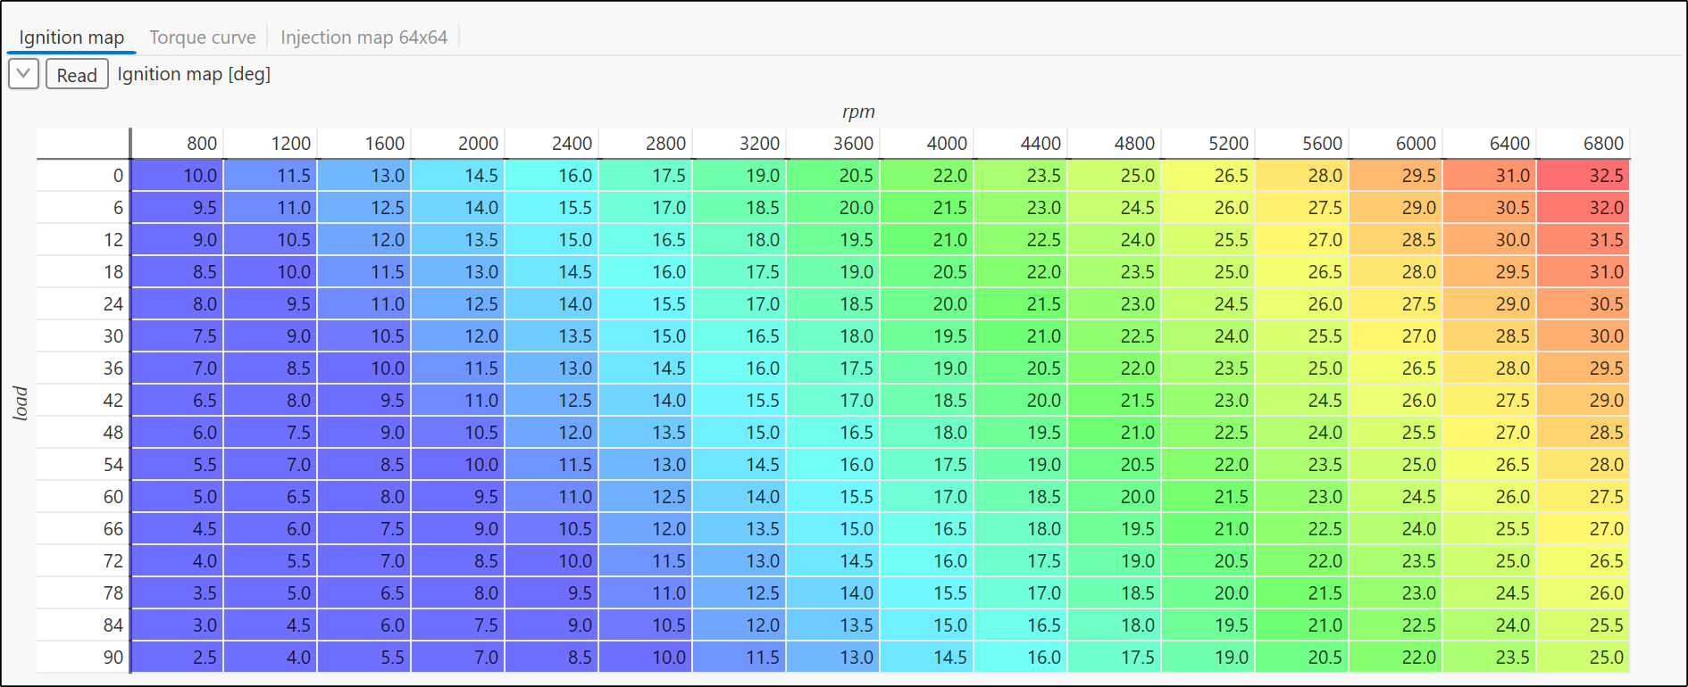Click cell 14.0 at load 24, 2400 rpm
This screenshot has height=687, width=1688.
552,304
